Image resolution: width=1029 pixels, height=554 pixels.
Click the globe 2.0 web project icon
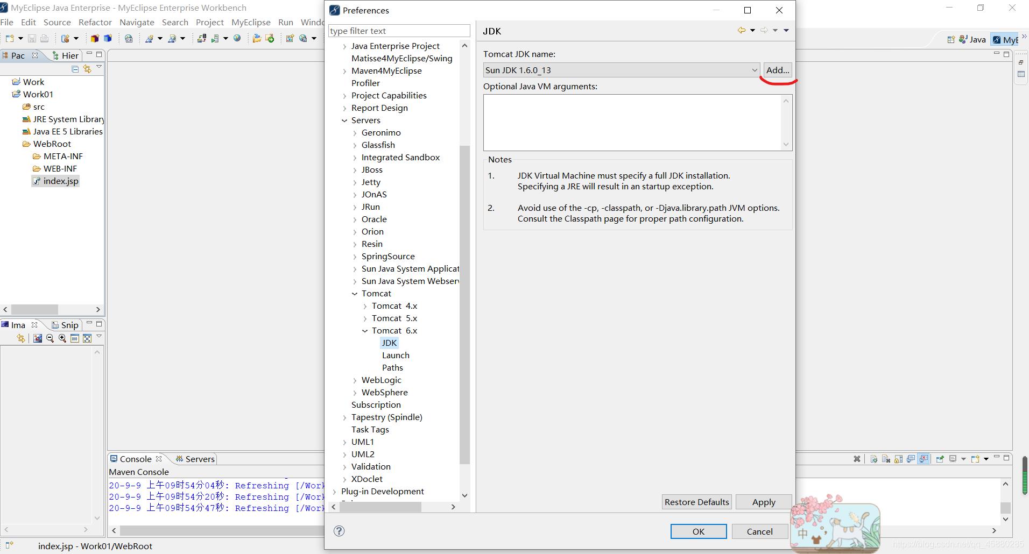tap(129, 38)
